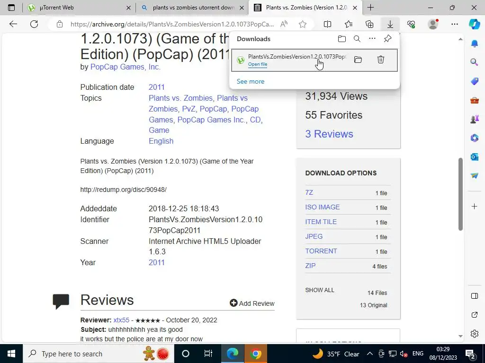Screen dimensions: 485x363
Task: Open the Windows Start menu
Action: pyautogui.click(x=11, y=354)
